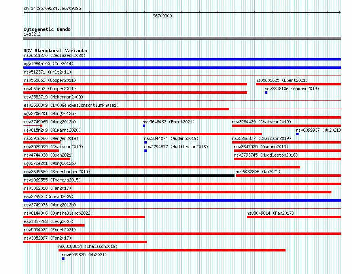Viewport: 352px width, 274px height.
Task: Select esv2749073 (Wong2012b) label
Action: coord(50,205)
